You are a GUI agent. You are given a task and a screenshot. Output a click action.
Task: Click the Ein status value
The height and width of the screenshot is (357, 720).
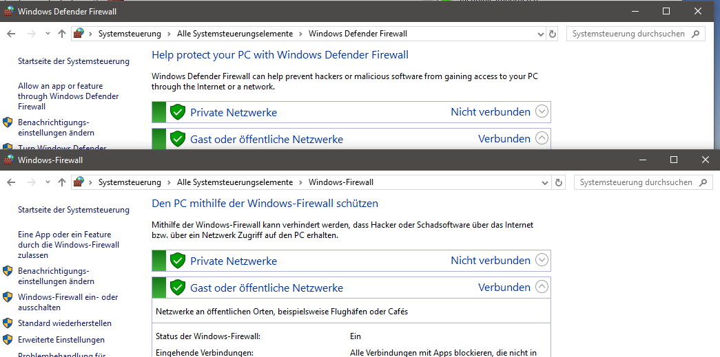356,336
